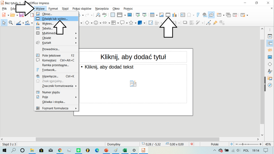Click the zoom out minus button

237,144
